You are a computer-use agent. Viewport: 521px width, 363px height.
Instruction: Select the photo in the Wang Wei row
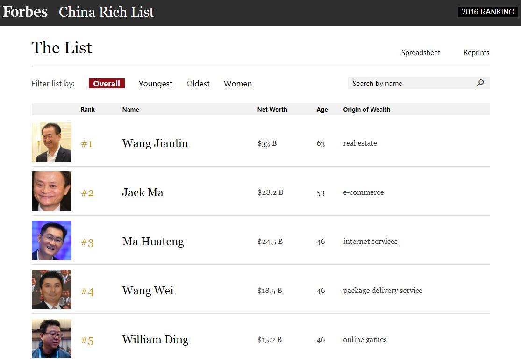click(x=51, y=290)
